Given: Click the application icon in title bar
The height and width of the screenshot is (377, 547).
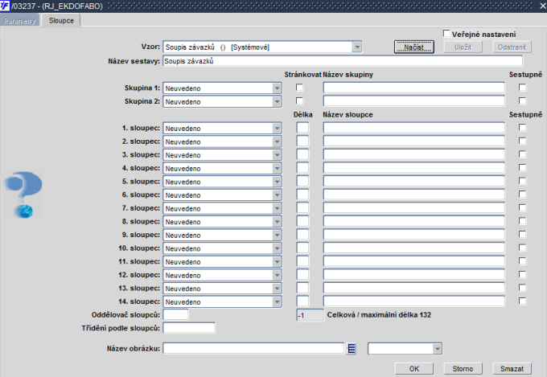Looking at the screenshot, I should (x=5, y=6).
